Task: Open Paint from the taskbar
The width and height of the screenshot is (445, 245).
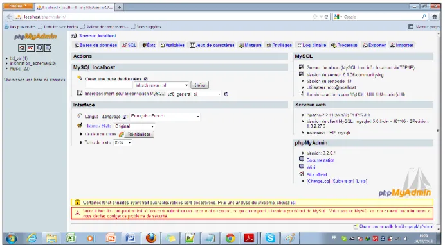Action: [x=290, y=238]
